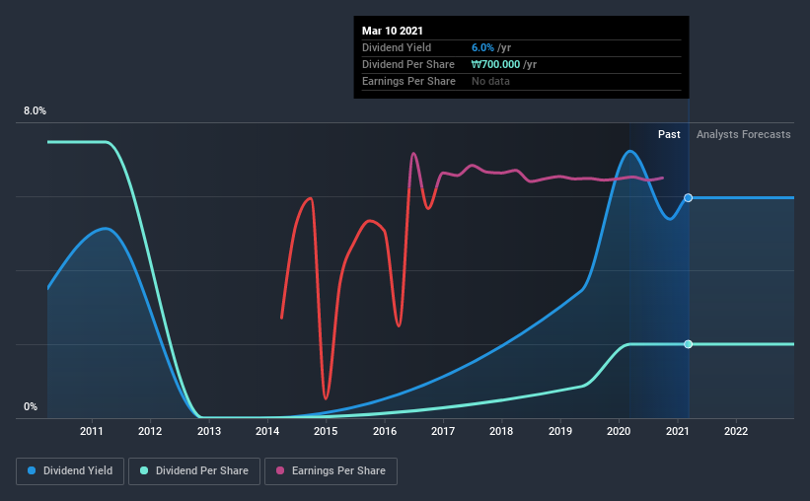The image size is (810, 501).
Task: Click the 2017 x-axis label
Action: point(443,431)
